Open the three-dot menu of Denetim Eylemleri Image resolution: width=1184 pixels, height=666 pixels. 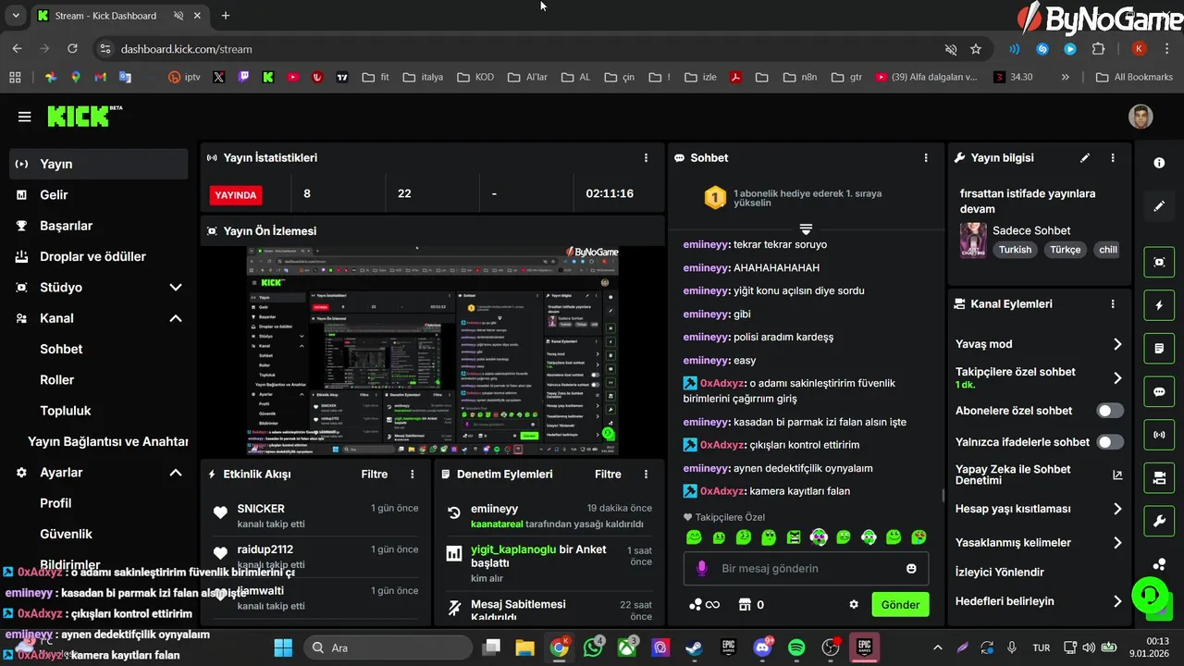point(646,475)
